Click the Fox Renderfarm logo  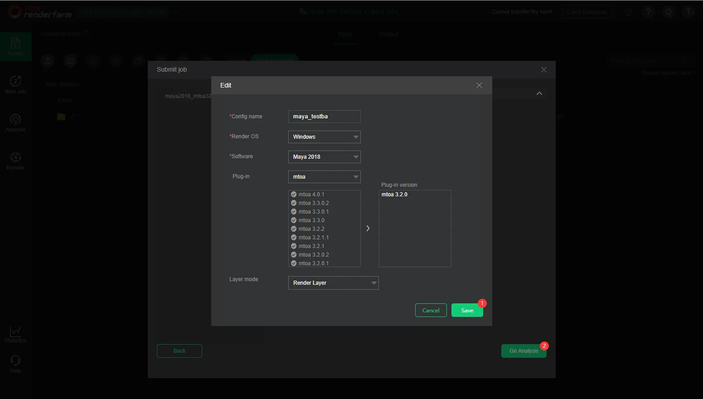[40, 12]
